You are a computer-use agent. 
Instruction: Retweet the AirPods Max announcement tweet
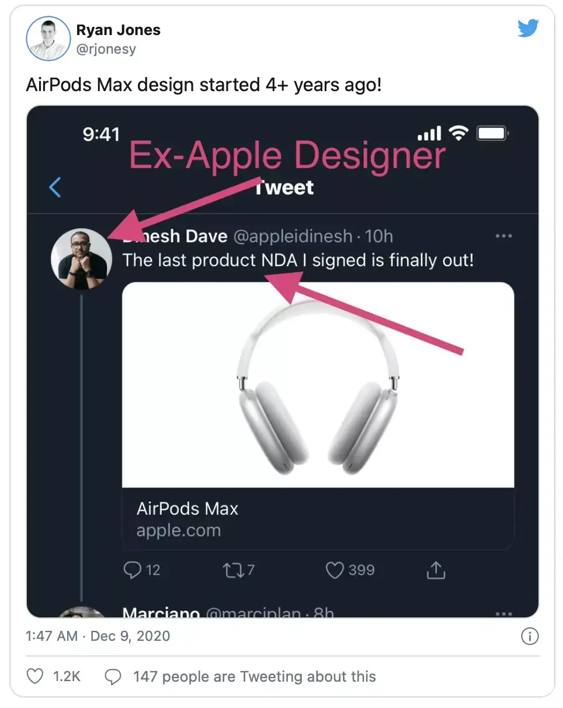(x=232, y=570)
